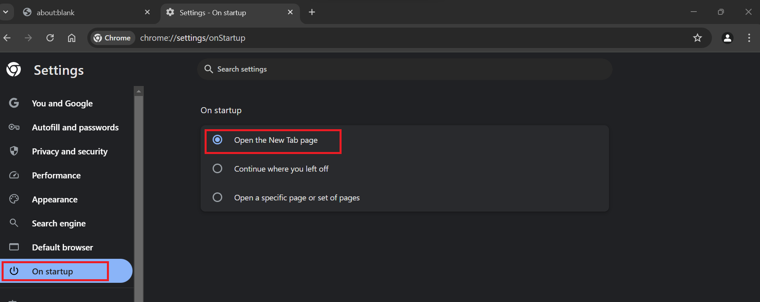Select Open the New Tab page radio
This screenshot has height=302, width=760.
pyautogui.click(x=217, y=140)
